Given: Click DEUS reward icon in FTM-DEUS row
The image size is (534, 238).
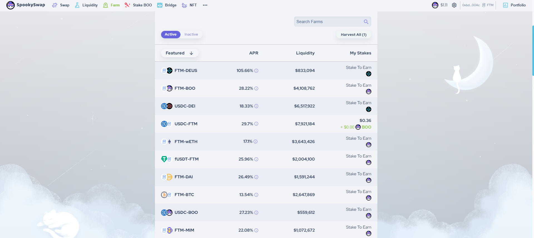Looking at the screenshot, I should click(x=369, y=74).
